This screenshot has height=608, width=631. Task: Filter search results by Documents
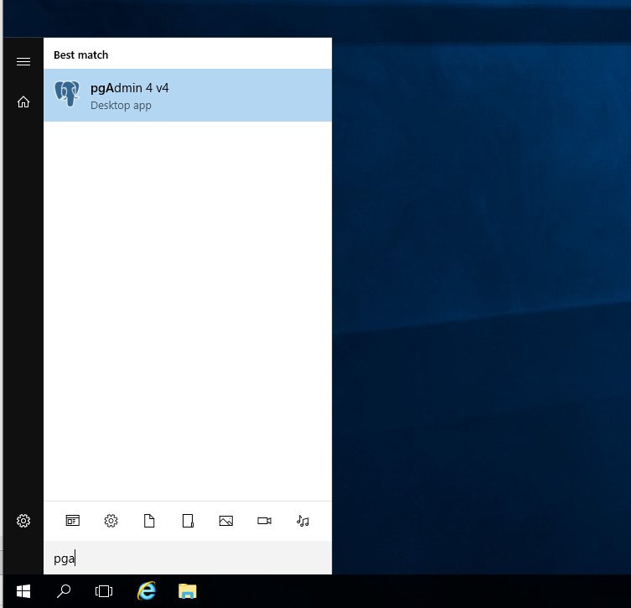tap(149, 521)
